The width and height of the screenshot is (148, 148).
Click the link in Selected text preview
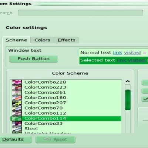click(121, 60)
